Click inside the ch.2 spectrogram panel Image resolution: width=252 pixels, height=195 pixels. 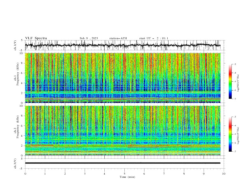click(122, 131)
